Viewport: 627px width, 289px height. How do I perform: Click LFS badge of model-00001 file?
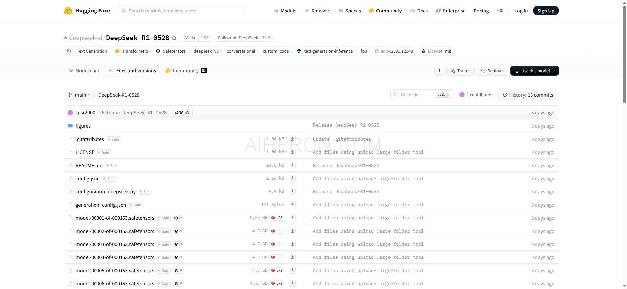tap(277, 218)
